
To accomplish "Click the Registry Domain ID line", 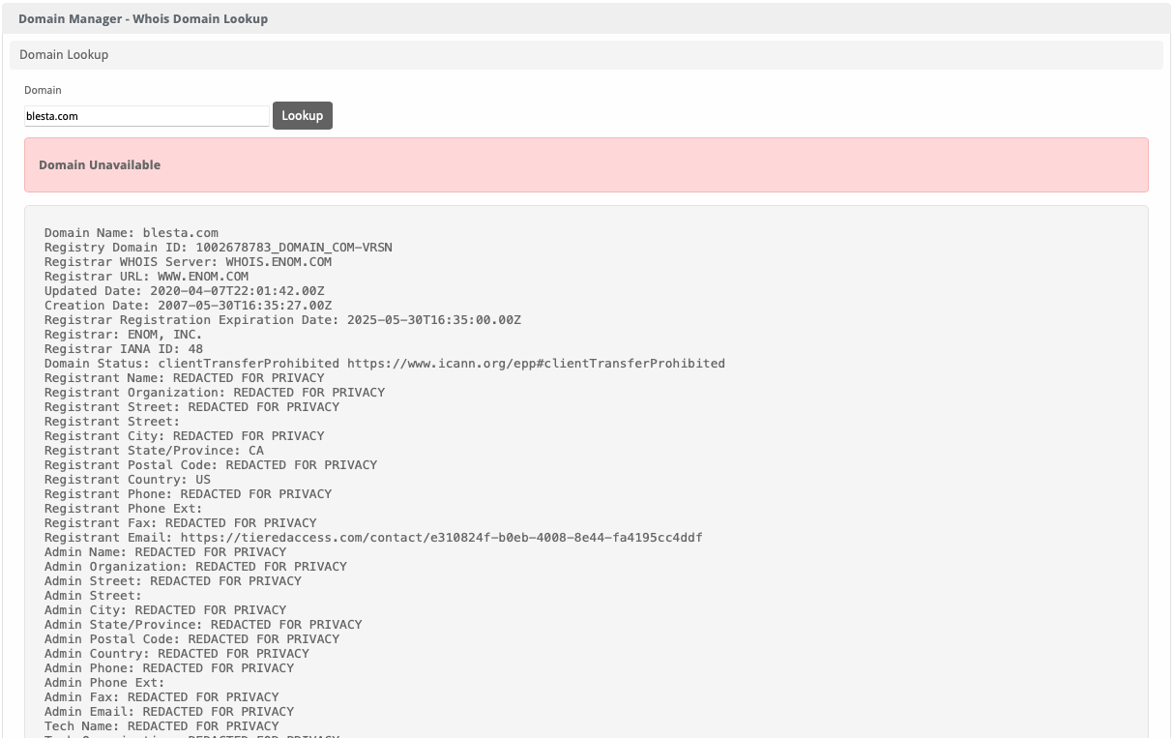I will pyautogui.click(x=218, y=248).
